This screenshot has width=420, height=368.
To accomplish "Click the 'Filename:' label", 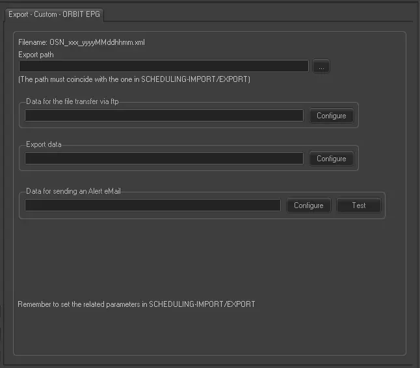I will 33,42.
